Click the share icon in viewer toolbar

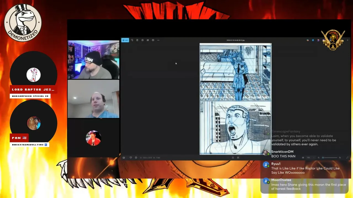click(x=148, y=40)
